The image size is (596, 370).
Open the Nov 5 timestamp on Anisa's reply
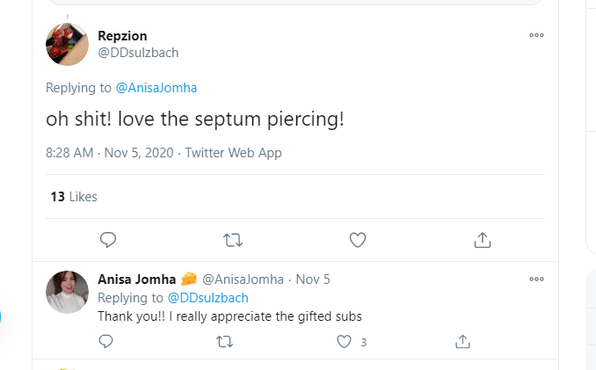(x=313, y=279)
